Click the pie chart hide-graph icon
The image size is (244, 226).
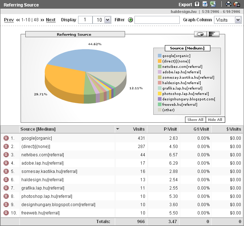click(x=237, y=4)
